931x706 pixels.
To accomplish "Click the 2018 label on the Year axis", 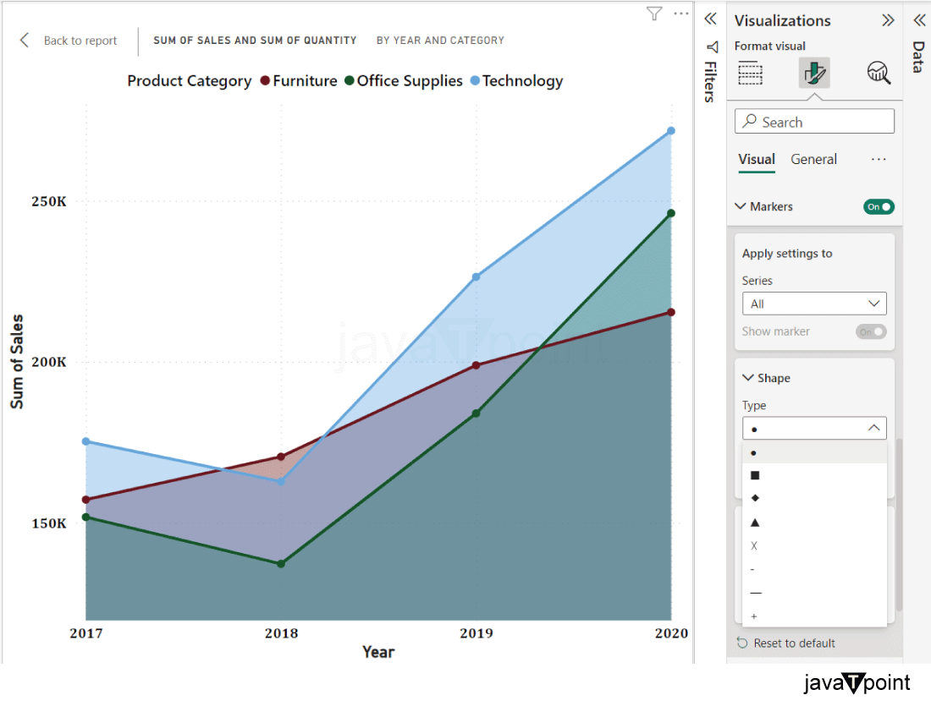I will pyautogui.click(x=282, y=633).
